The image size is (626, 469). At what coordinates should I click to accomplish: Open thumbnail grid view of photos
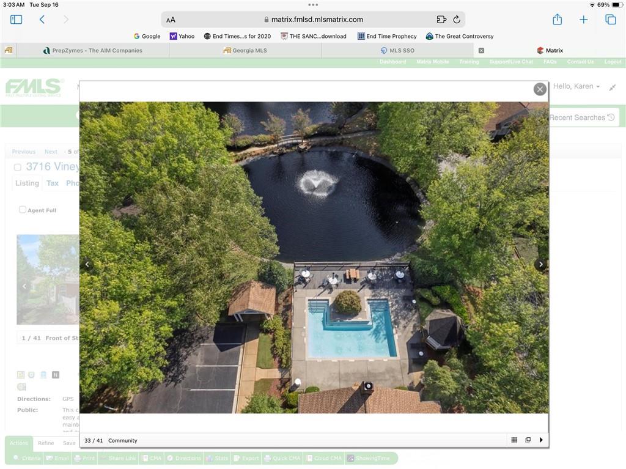coord(514,440)
